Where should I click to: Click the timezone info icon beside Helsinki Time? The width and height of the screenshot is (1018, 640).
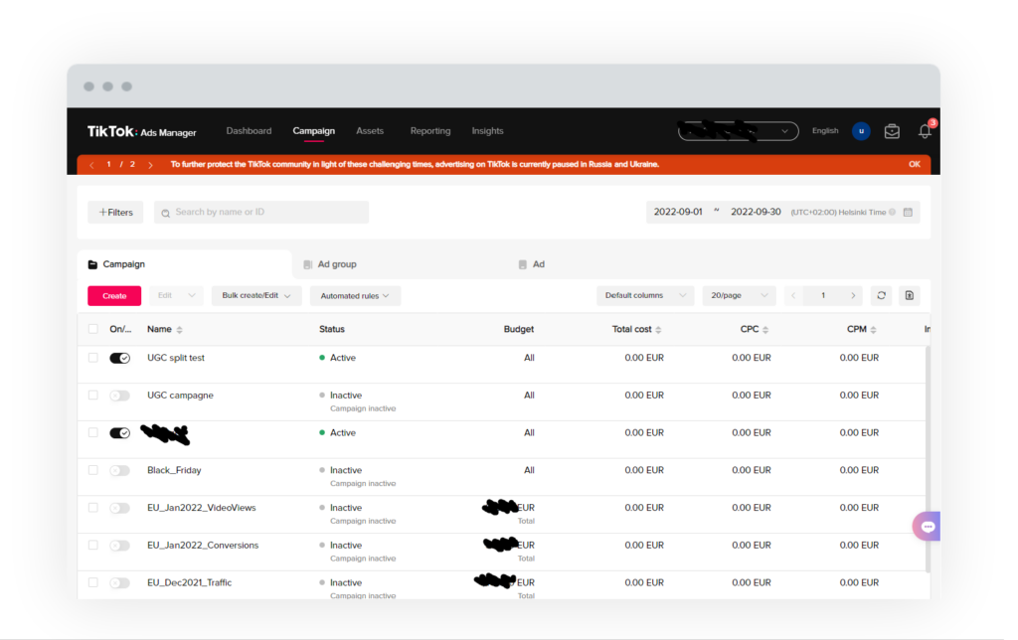tap(892, 213)
